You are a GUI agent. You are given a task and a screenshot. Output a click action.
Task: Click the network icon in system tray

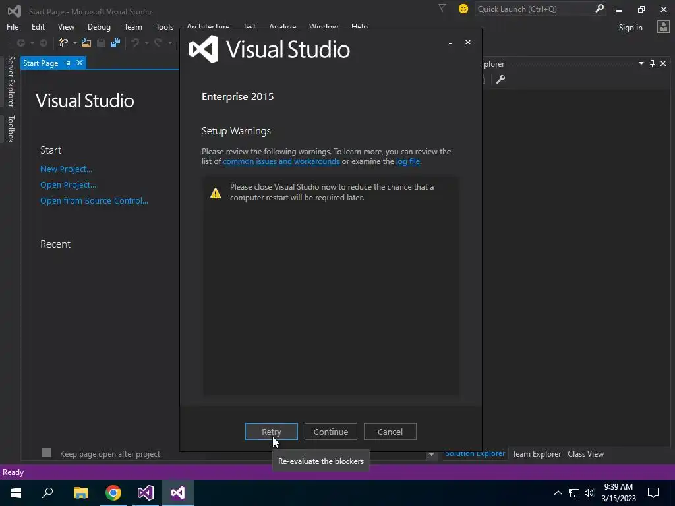point(574,493)
